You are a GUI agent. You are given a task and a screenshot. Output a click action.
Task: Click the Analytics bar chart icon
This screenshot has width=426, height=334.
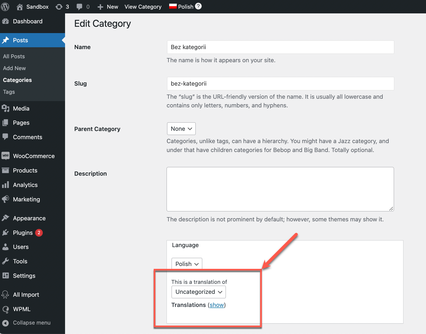point(6,185)
